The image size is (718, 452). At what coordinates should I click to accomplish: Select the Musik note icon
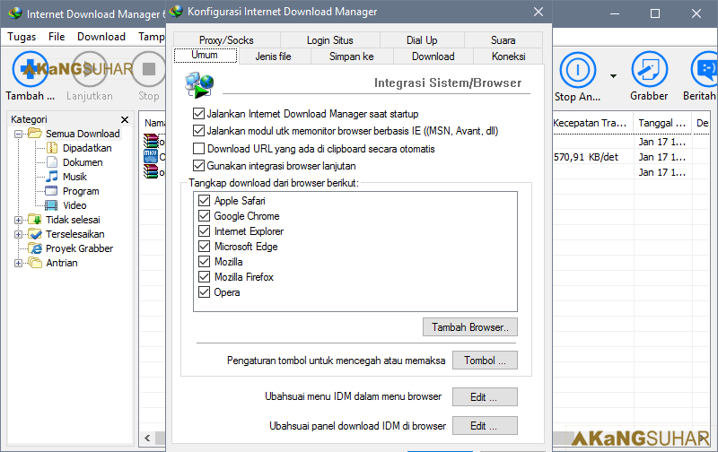(52, 176)
